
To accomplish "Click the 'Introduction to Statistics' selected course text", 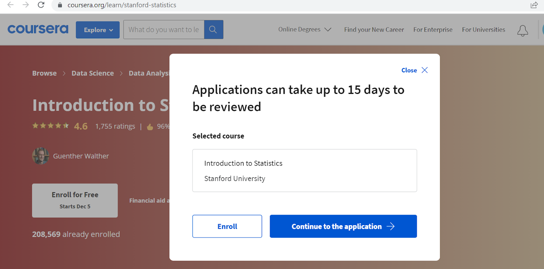I will 243,163.
